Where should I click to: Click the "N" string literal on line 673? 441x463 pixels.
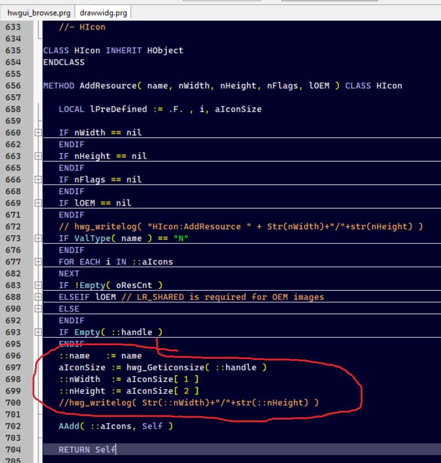point(181,238)
